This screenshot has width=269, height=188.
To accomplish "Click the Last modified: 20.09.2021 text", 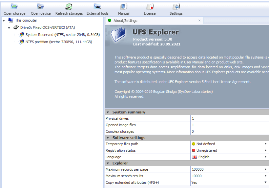I will coord(156,44).
